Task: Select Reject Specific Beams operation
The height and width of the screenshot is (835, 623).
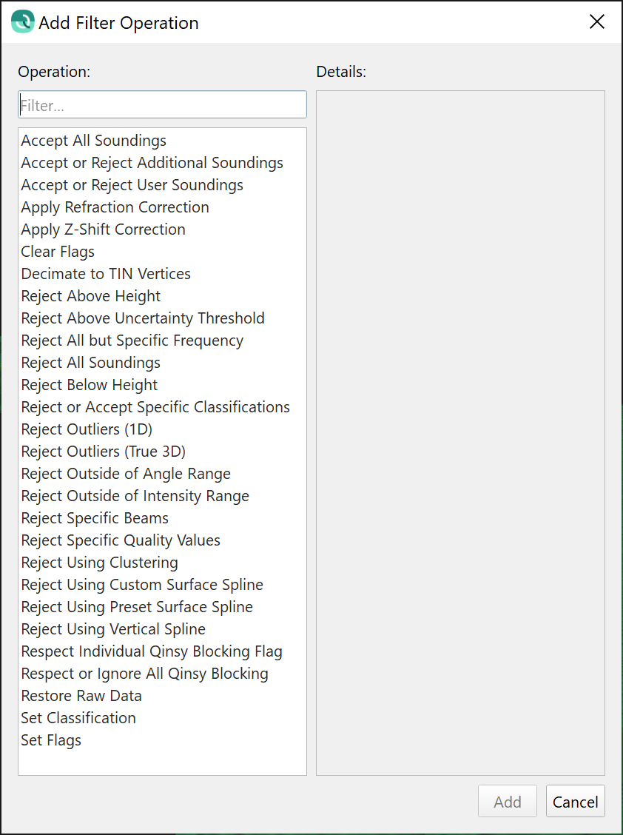Action: (95, 518)
